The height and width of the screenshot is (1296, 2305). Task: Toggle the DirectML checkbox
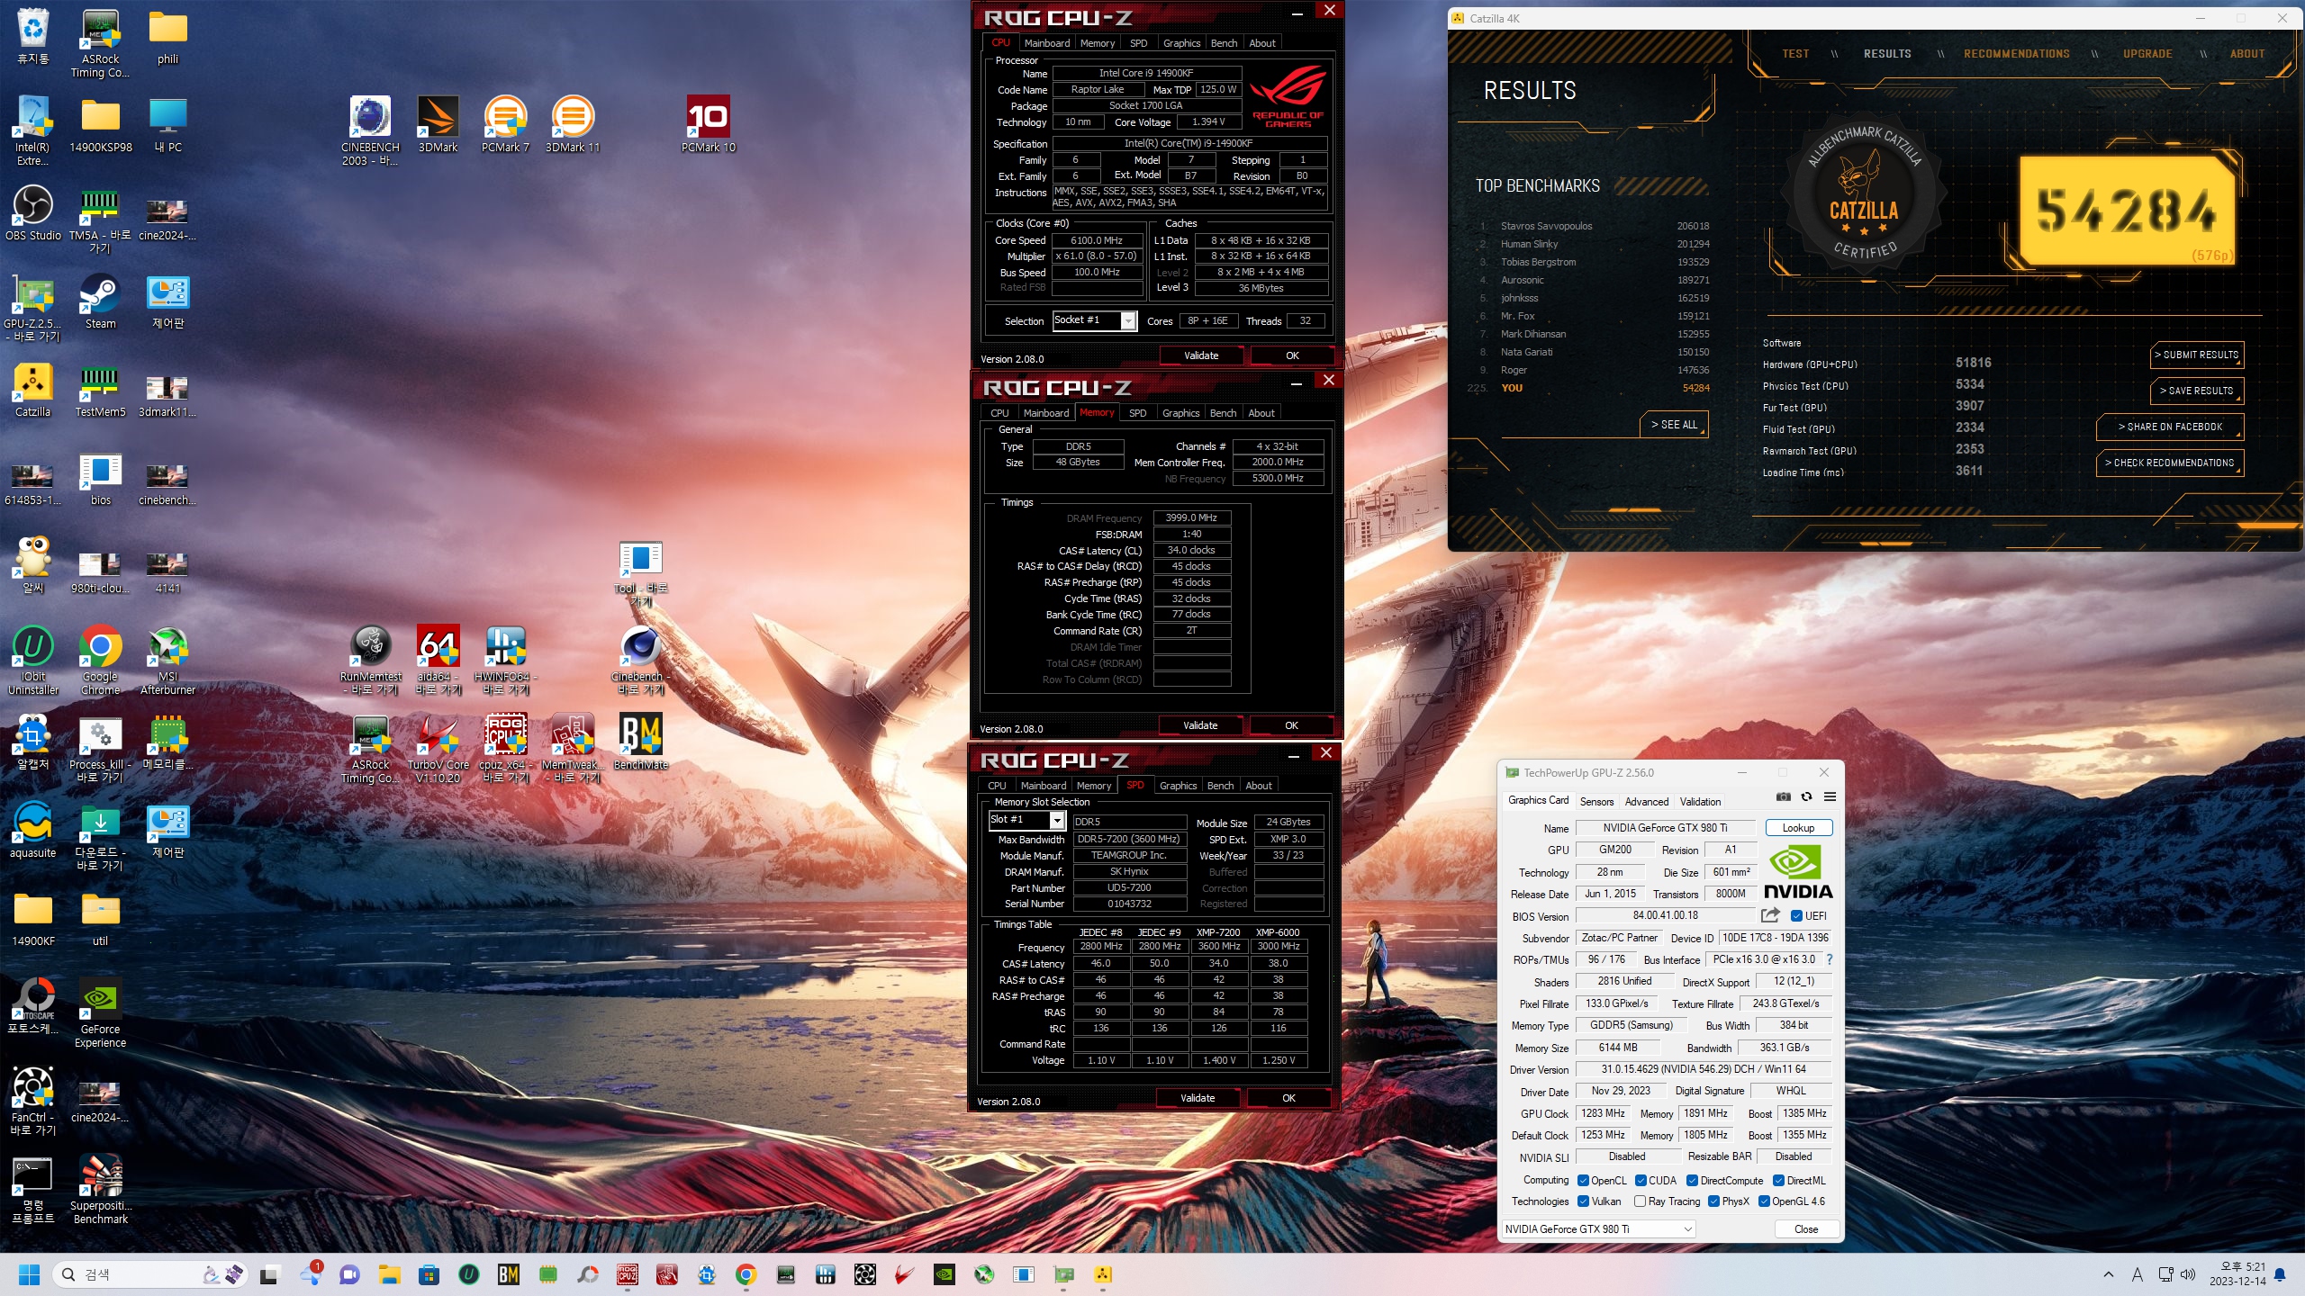[x=1778, y=1180]
